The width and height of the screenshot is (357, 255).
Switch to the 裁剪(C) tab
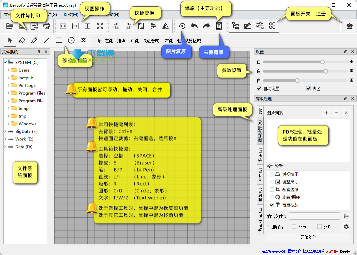tap(260, 194)
